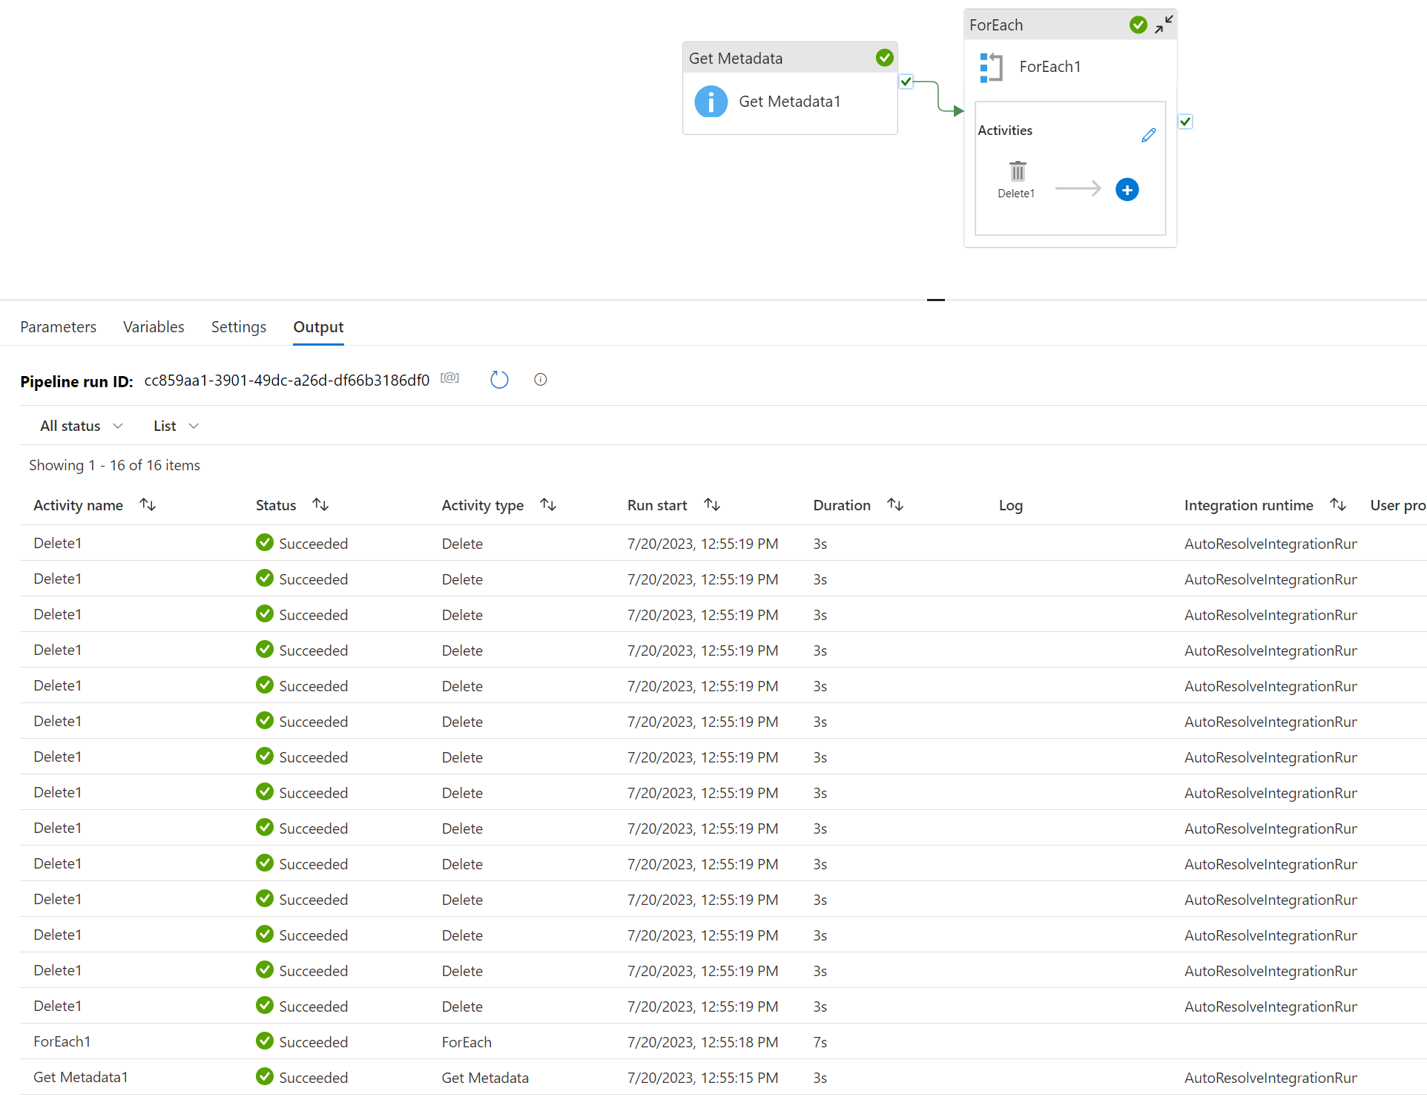Click the info icon beside refresh

[x=540, y=380]
